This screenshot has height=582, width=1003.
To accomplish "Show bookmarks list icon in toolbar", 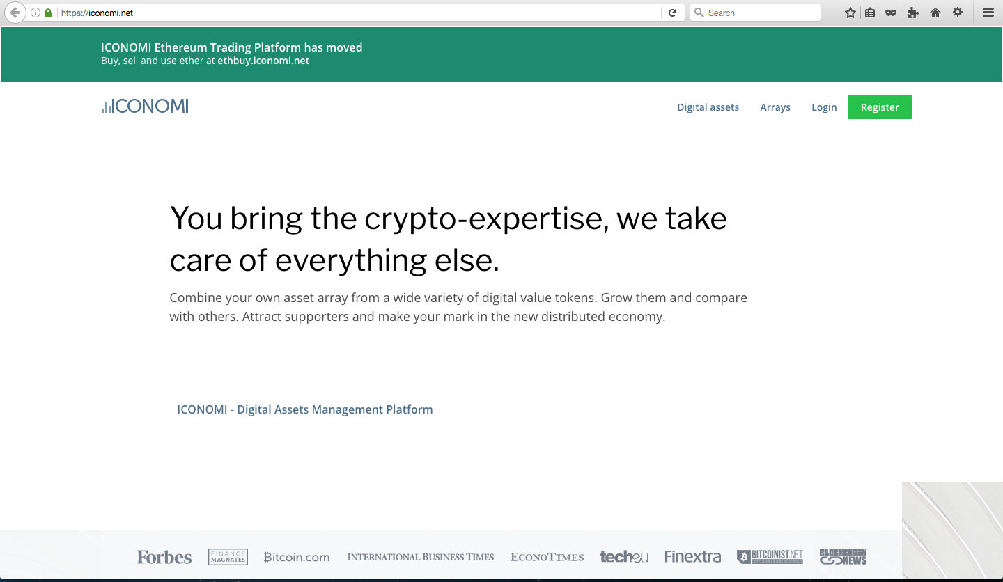I will point(870,13).
